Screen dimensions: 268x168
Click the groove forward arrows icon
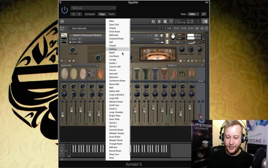pos(192,61)
